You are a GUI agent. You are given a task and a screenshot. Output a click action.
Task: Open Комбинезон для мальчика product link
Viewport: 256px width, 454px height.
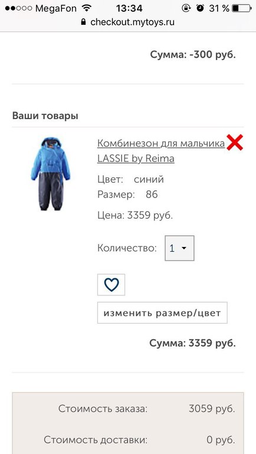(161, 143)
